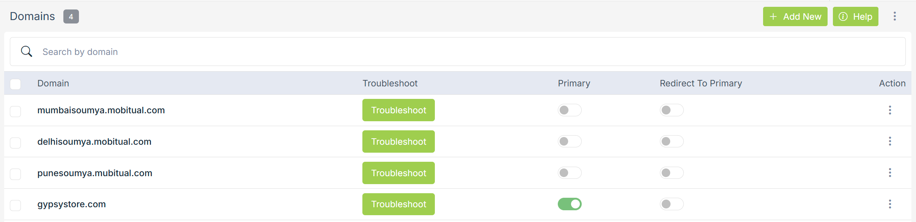This screenshot has width=916, height=222.
Task: Open action menu for punesoumya.mubitual.com
Action: (890, 173)
